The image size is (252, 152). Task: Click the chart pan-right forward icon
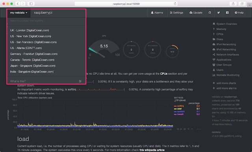tap(185, 129)
